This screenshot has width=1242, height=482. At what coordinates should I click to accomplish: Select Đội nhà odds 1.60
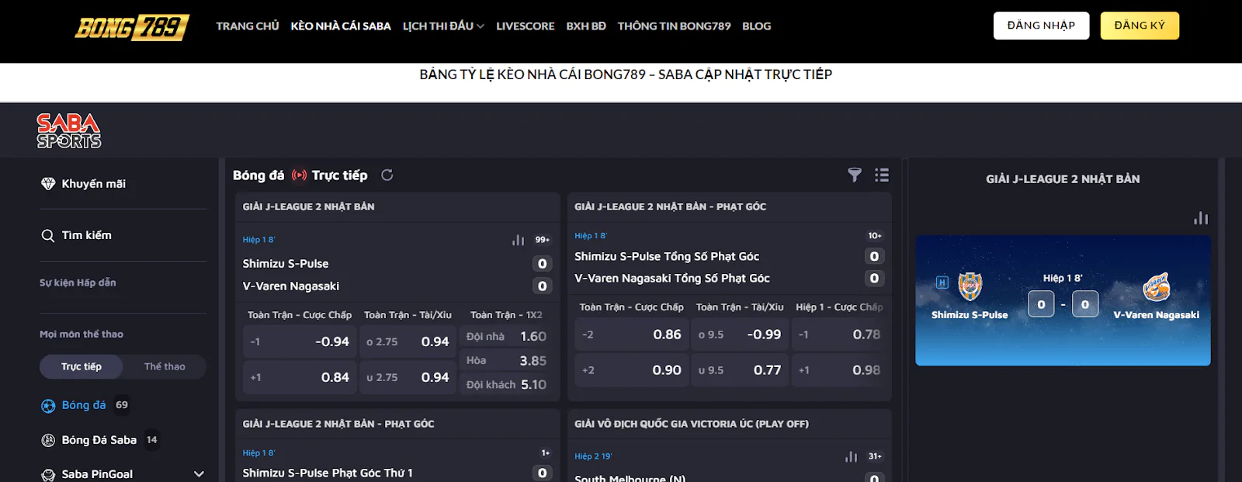506,337
